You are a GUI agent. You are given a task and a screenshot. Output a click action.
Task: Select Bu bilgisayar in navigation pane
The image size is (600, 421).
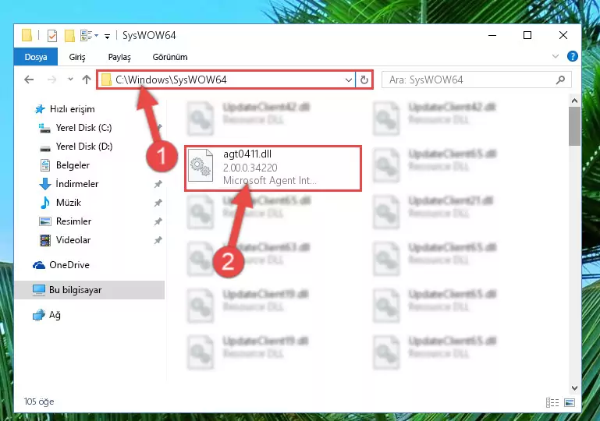[89, 290]
